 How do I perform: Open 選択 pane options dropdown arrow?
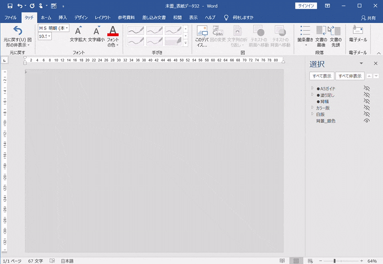tap(361, 63)
